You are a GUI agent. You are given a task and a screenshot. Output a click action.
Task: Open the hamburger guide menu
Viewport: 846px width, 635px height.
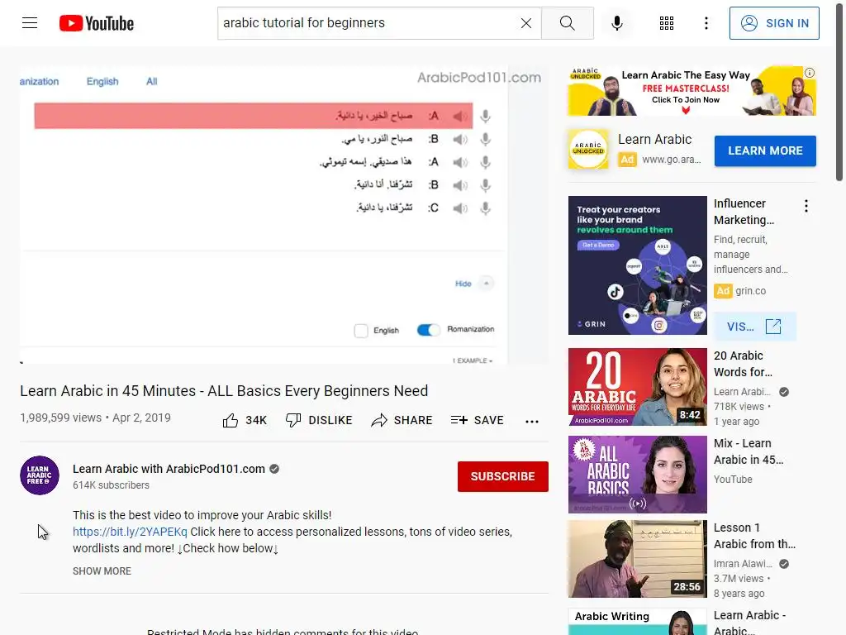coord(30,22)
